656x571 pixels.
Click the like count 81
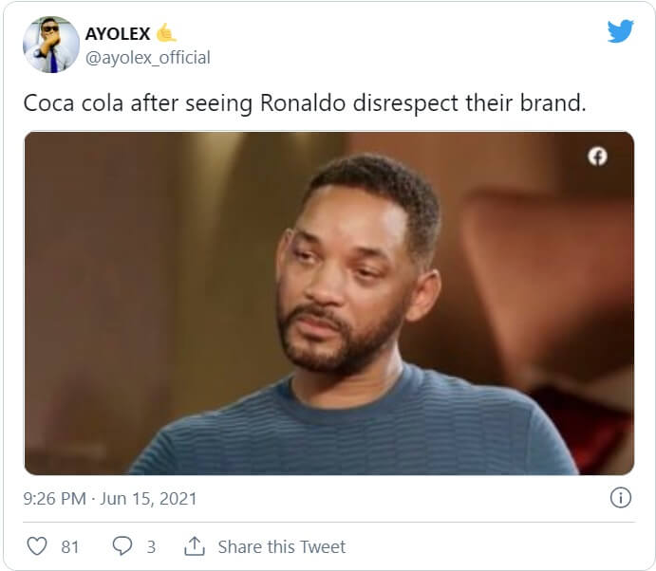(69, 546)
